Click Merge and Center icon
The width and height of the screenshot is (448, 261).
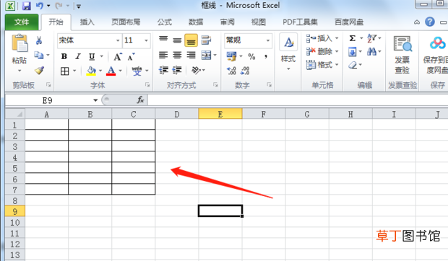[x=206, y=55]
